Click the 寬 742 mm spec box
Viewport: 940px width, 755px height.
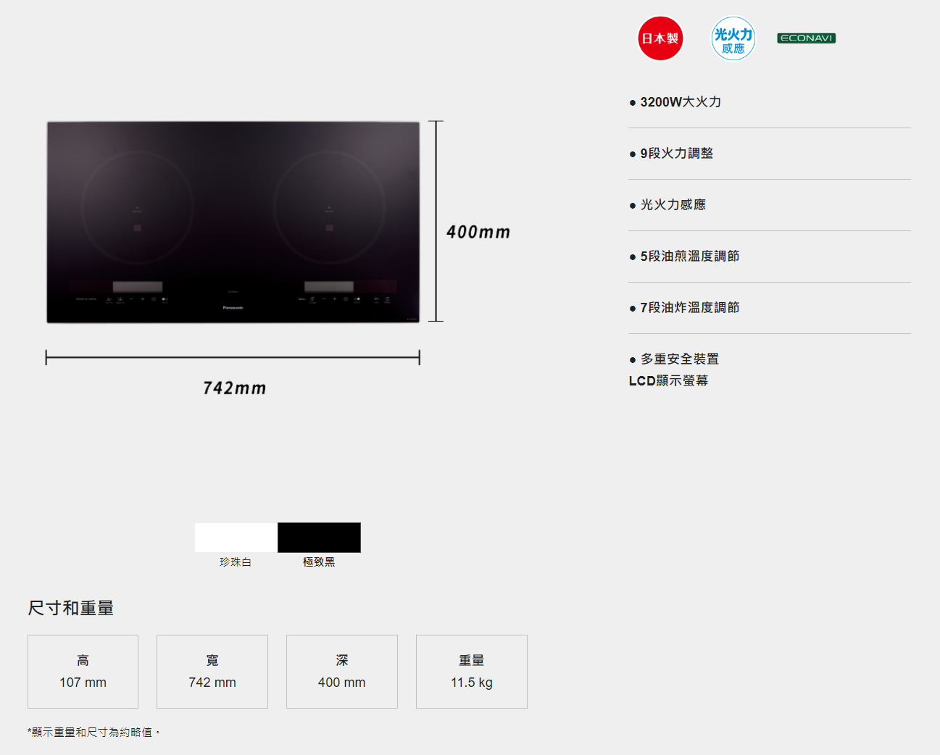[212, 672]
